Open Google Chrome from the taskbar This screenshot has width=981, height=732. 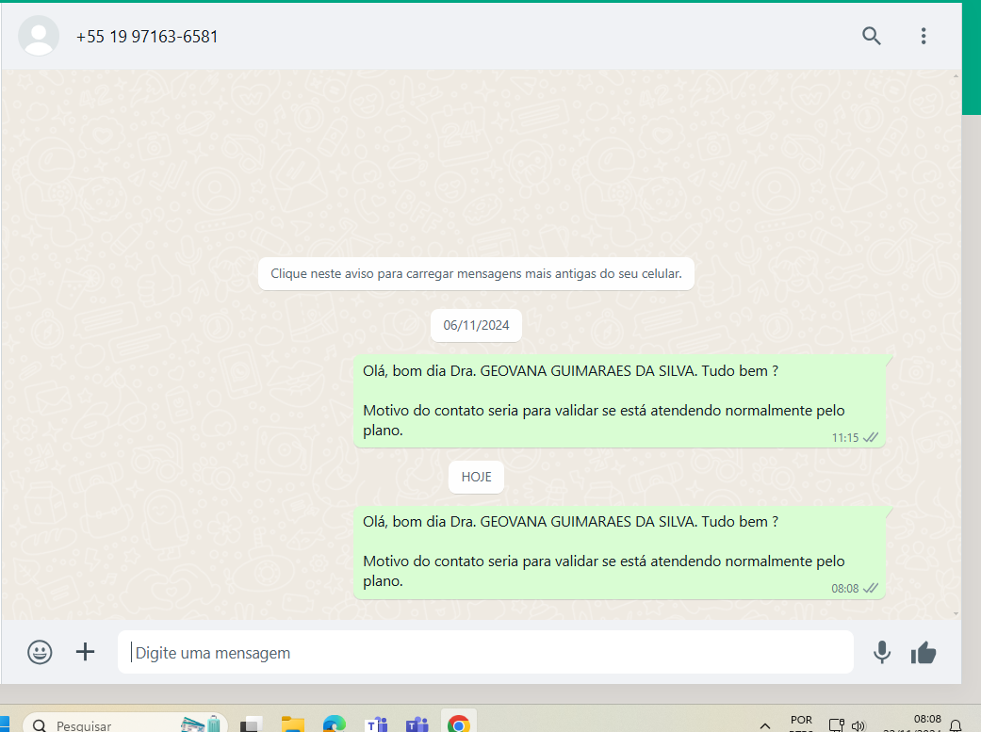tap(459, 724)
